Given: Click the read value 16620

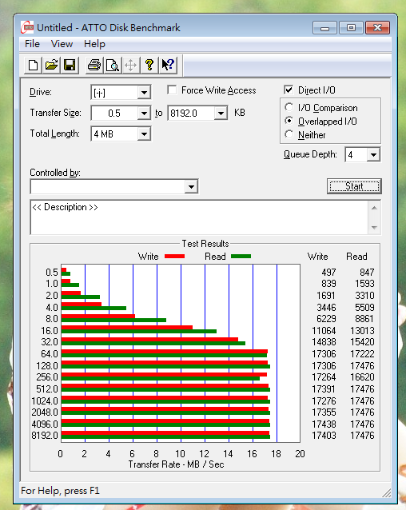Looking at the screenshot, I should pos(362,377).
